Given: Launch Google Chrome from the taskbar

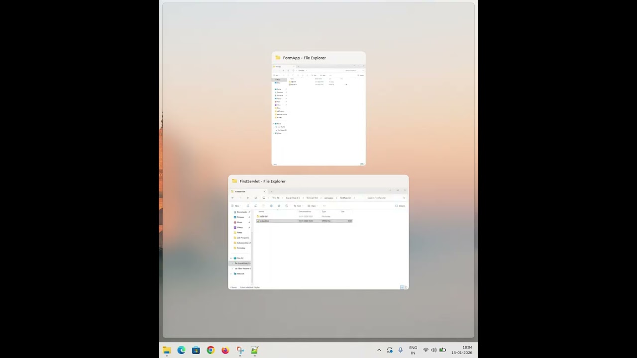Looking at the screenshot, I should coord(211,350).
